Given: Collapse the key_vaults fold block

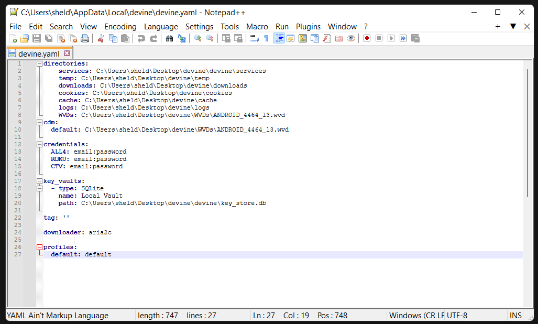Looking at the screenshot, I should (39, 181).
